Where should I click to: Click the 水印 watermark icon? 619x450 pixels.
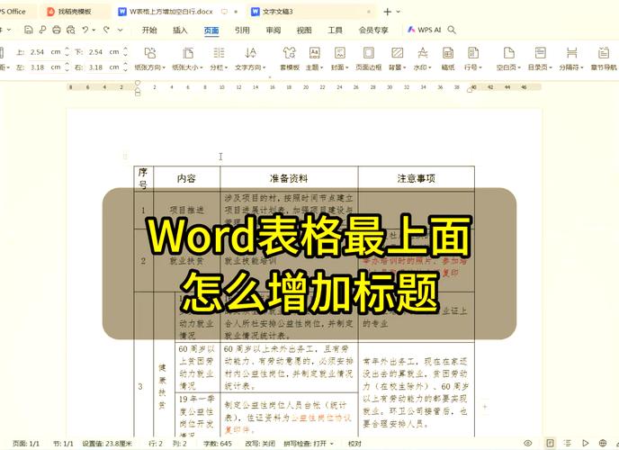click(422, 53)
